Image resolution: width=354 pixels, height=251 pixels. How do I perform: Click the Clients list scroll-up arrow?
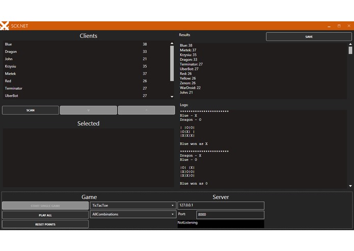pyautogui.click(x=172, y=43)
